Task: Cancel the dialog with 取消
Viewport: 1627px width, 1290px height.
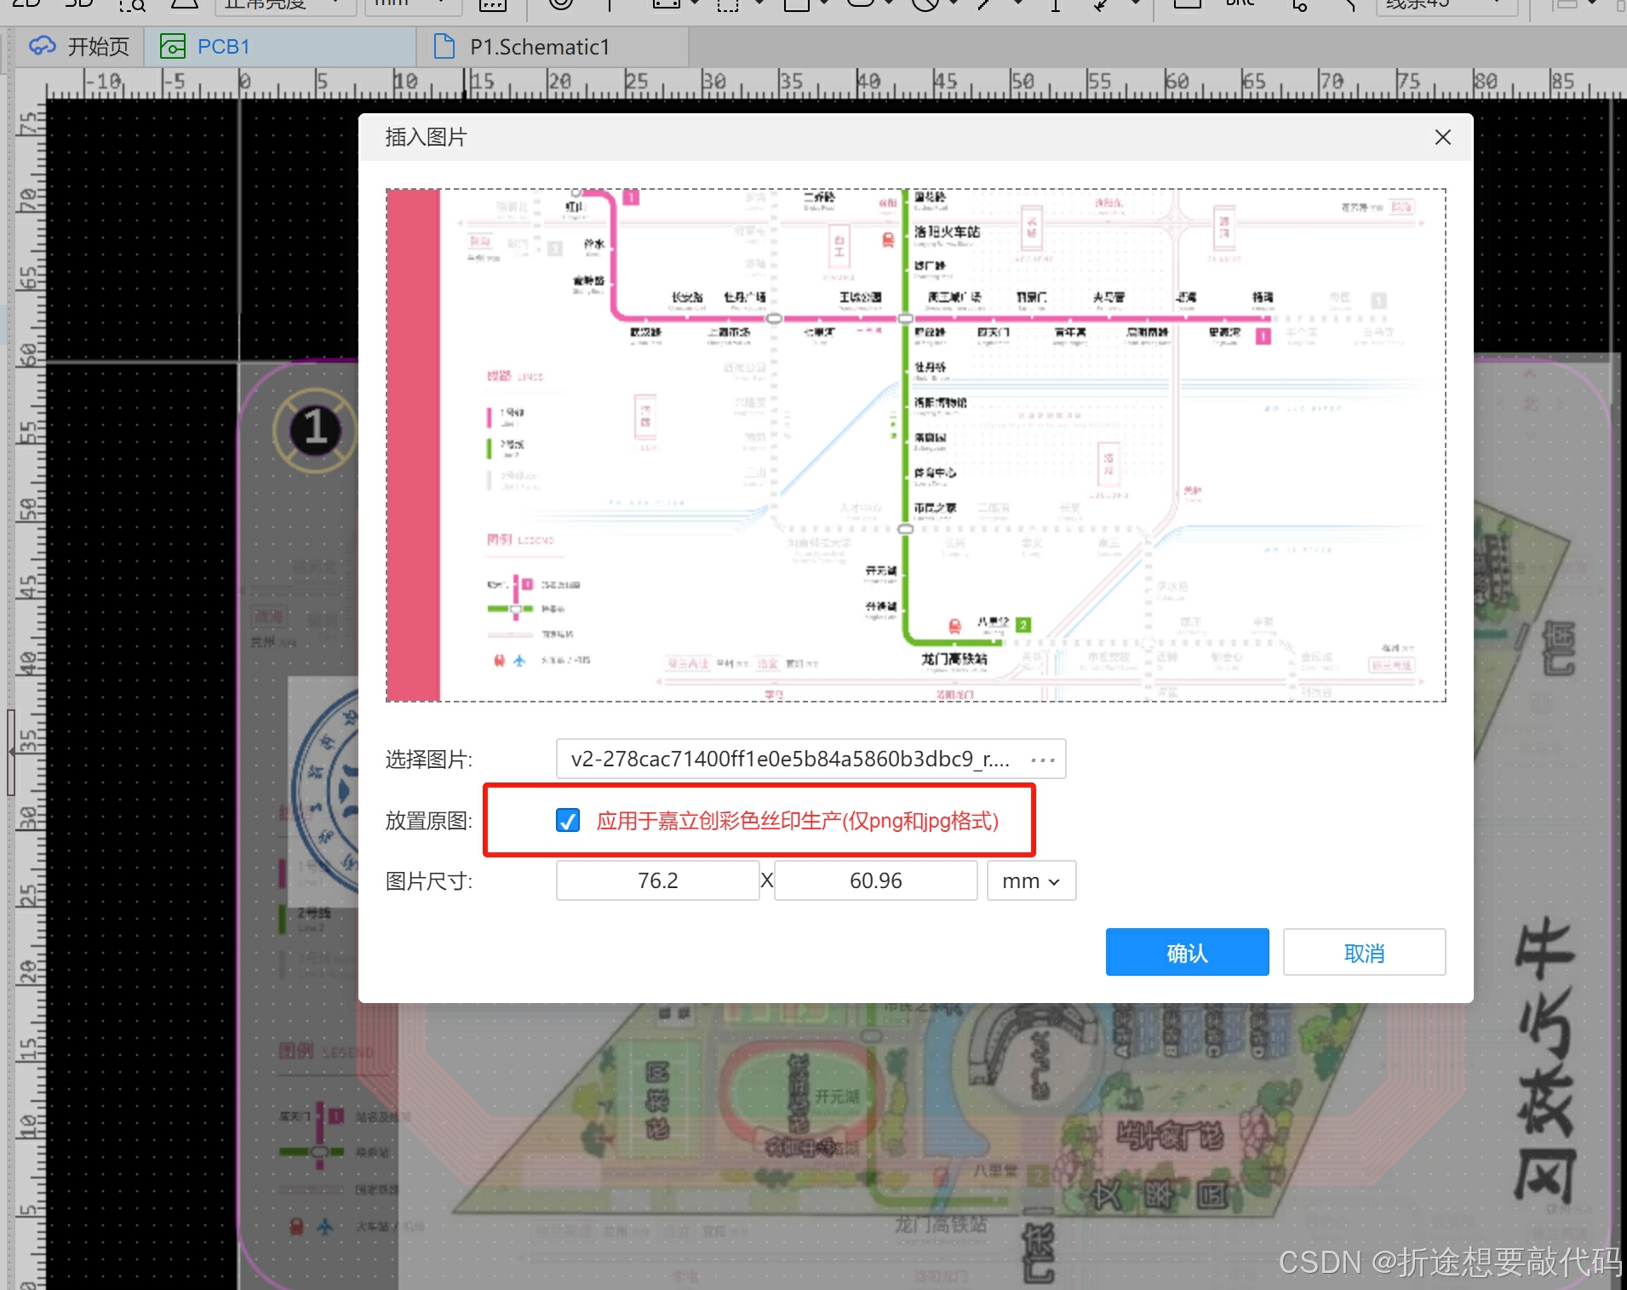Action: (1364, 952)
